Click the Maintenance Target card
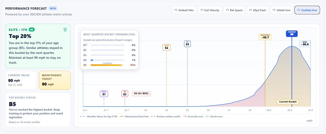The width and height of the screenshot is (326, 134). coord(55,80)
